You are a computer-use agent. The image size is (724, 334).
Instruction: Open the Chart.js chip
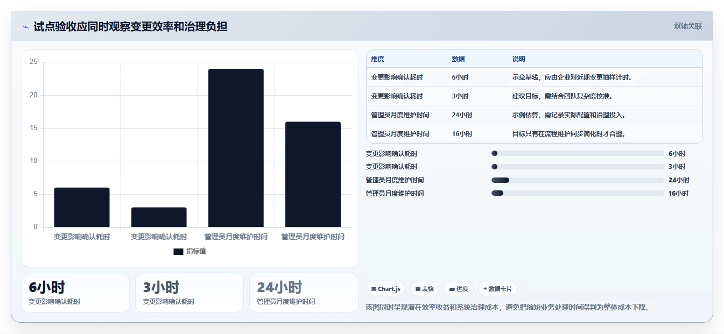[386, 289]
